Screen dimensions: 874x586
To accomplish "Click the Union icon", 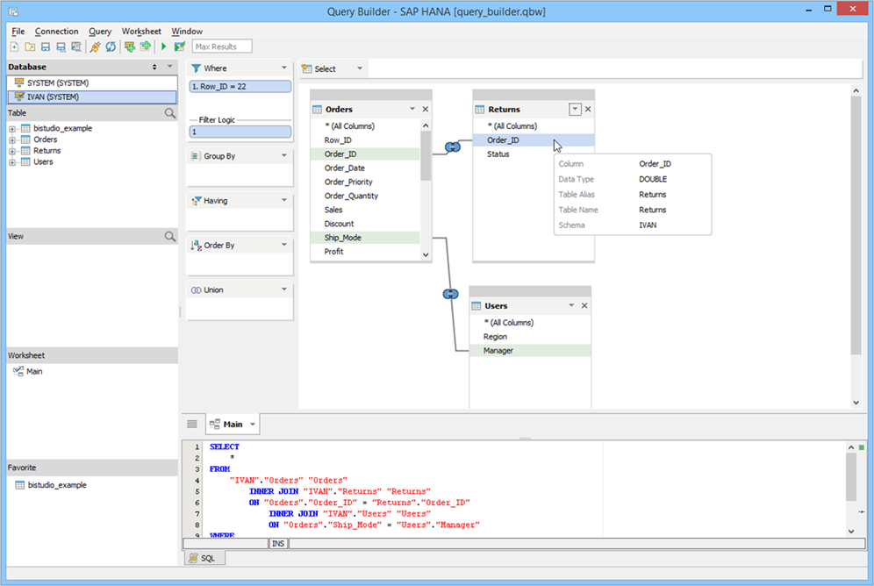I will point(197,289).
